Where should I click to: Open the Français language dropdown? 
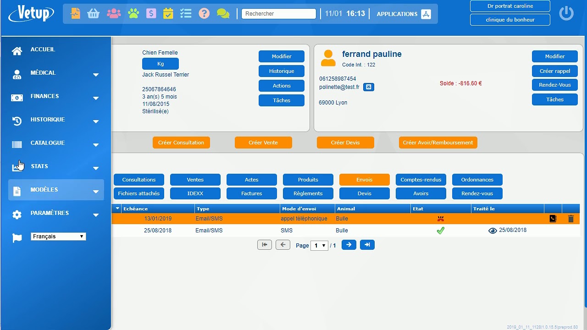(58, 236)
